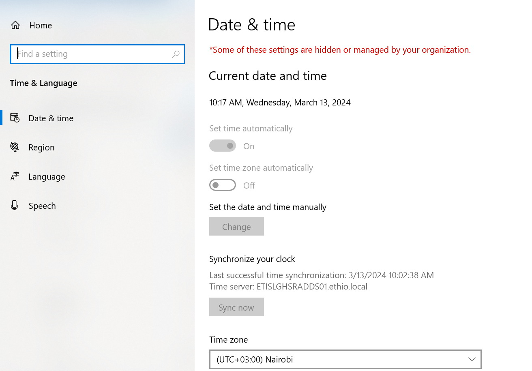Screen dimensions: 532x371
Task: Click the Set time zone automatically label
Action: pyautogui.click(x=261, y=168)
